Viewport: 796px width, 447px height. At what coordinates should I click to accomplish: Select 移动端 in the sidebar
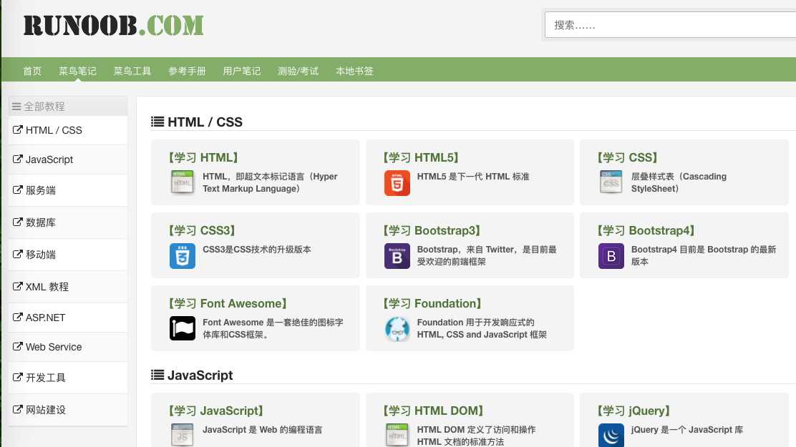click(68, 255)
